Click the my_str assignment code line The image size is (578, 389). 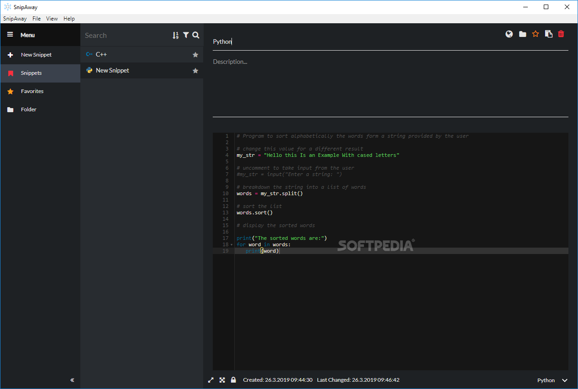pyautogui.click(x=318, y=155)
